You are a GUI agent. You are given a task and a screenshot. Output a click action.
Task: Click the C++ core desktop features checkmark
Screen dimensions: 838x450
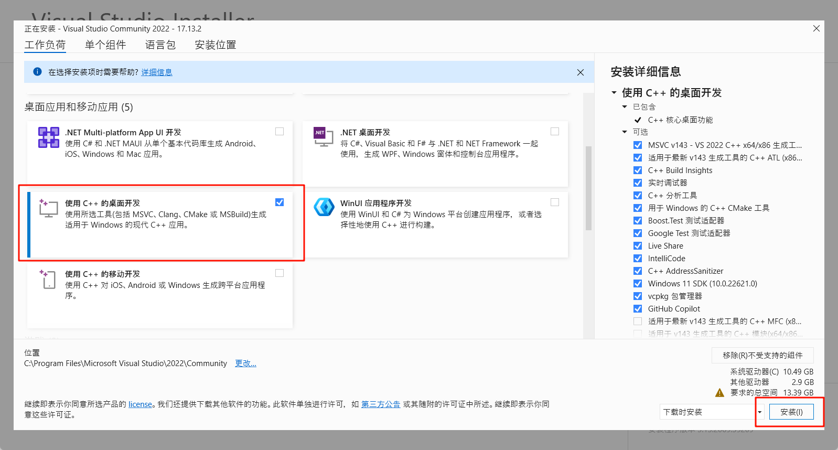(x=638, y=120)
